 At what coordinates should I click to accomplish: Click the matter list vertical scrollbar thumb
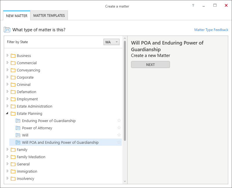(125, 91)
